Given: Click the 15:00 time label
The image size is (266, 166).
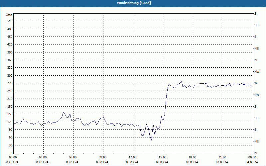Looking at the screenshot, I should click(x=163, y=157).
